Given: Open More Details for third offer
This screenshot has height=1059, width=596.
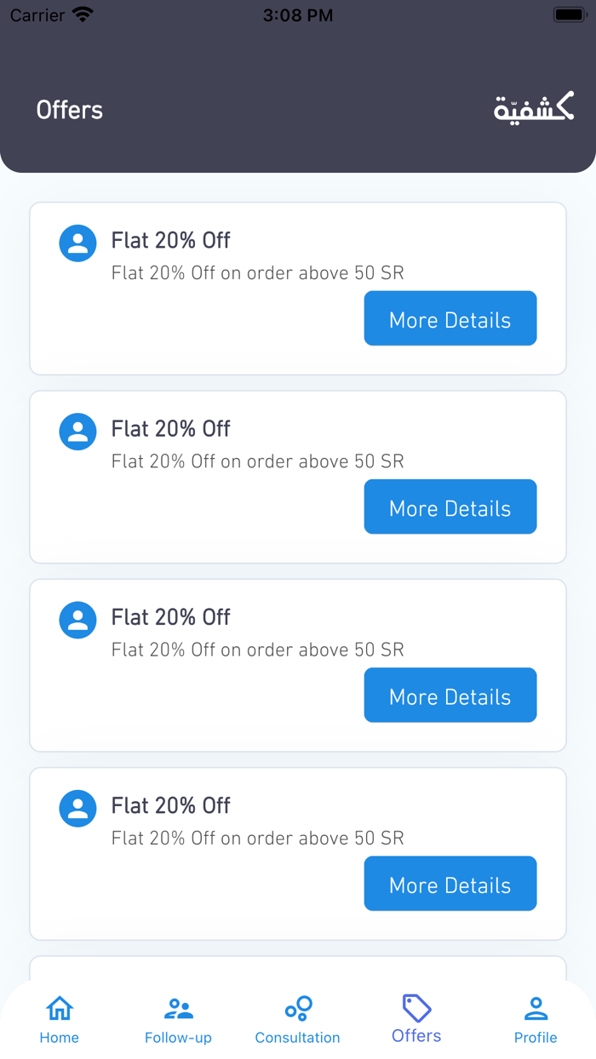Looking at the screenshot, I should pos(450,696).
